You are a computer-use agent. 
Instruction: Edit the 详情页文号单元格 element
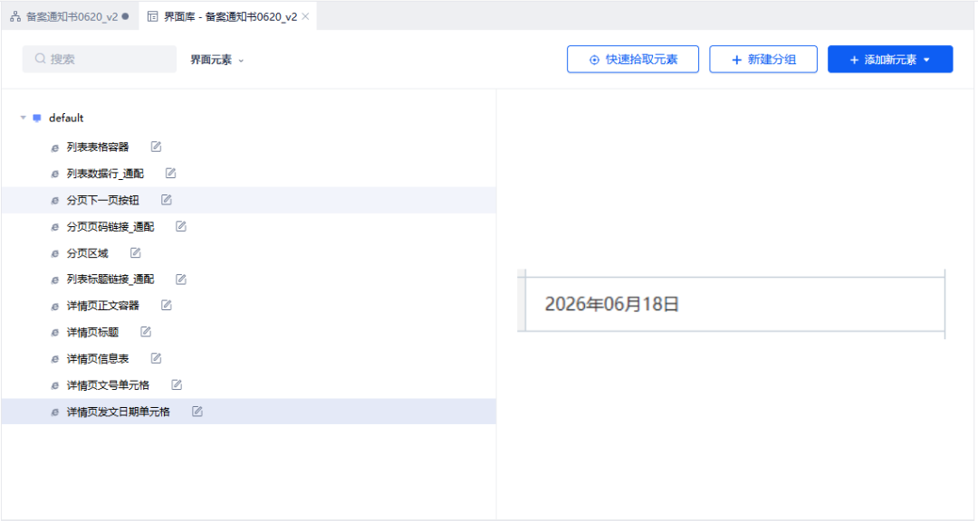pyautogui.click(x=177, y=384)
